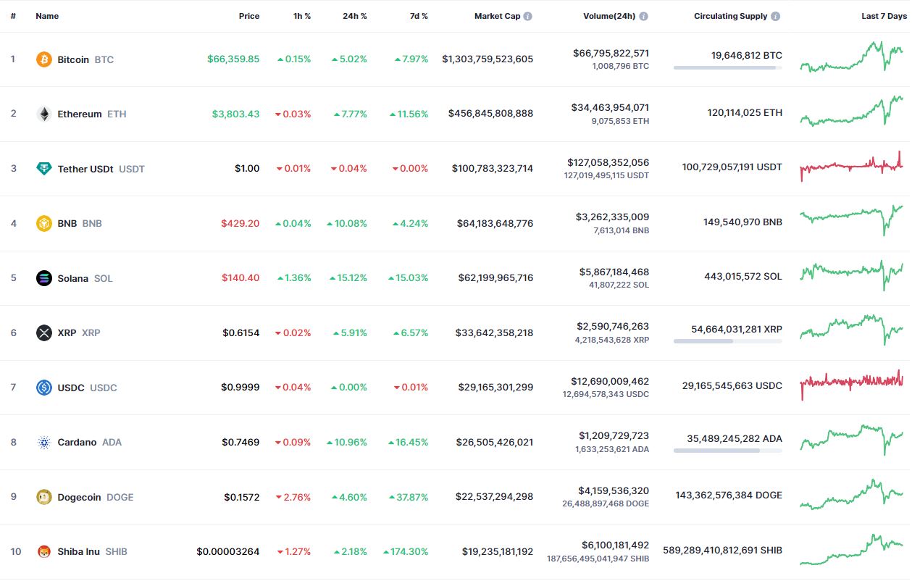Screen dimensions: 912x581
Task: Click the Circulating Supply info icon
Action: click(x=776, y=16)
